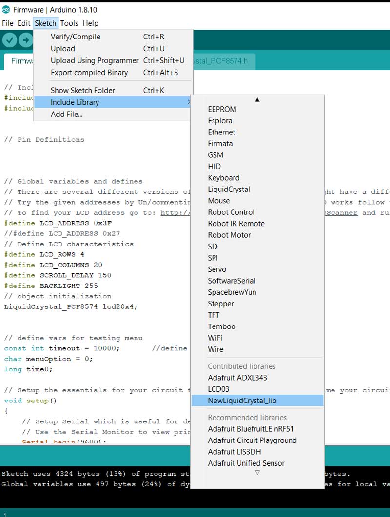This screenshot has width=390, height=517.
Task: Choose Verify/Compile from Sketch menu
Action: (113, 37)
